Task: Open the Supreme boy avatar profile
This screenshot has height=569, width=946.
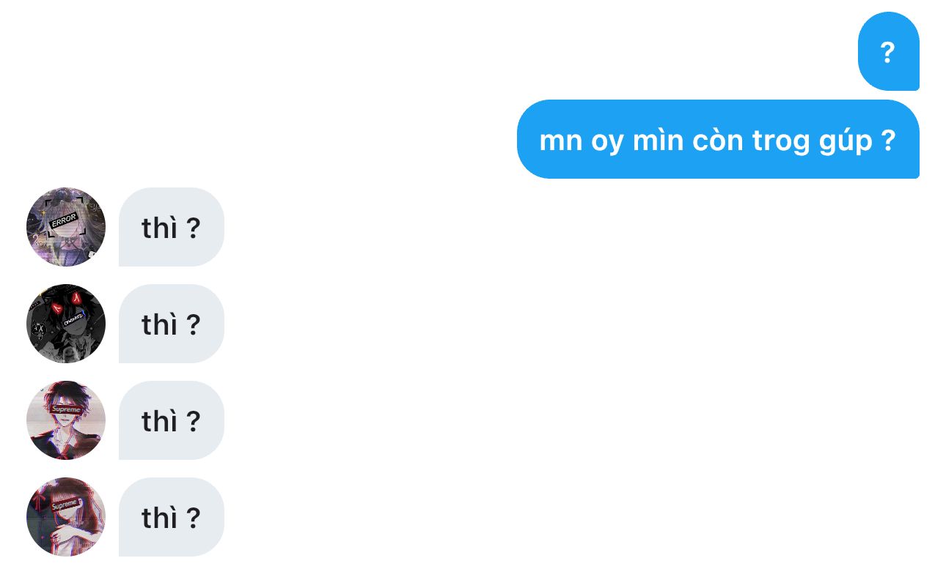Action: pos(66,420)
